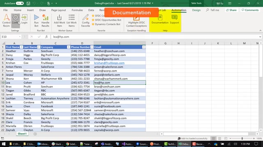The image size is (263, 147).
Task: Click the Undo arrow
Action: tap(34, 3)
